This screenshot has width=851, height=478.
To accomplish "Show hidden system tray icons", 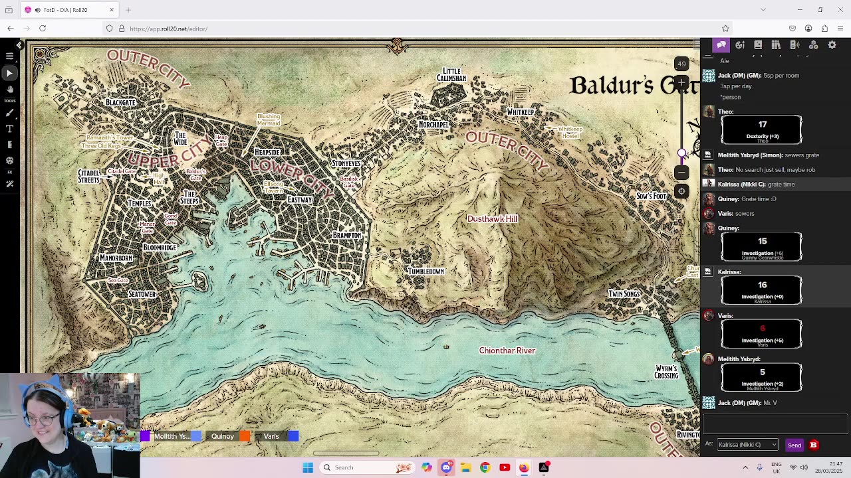I will pos(745,467).
